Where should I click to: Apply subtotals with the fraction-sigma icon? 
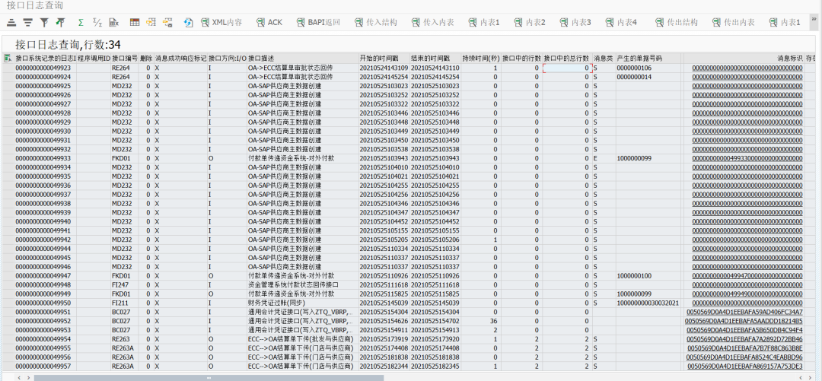click(97, 22)
